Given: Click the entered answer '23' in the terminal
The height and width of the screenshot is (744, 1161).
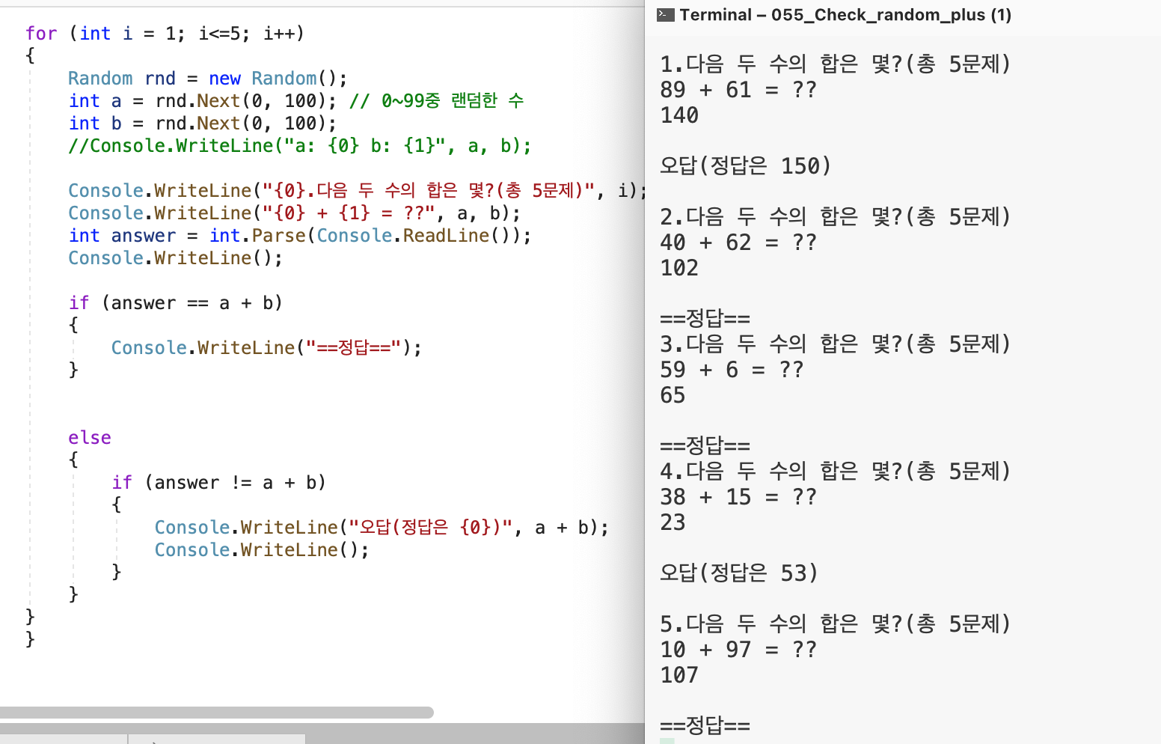Looking at the screenshot, I should (x=673, y=522).
